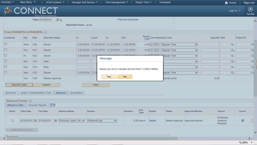257x145 pixels.
Task: Open comment bubble for Thu 1/21
Action: 6,50
